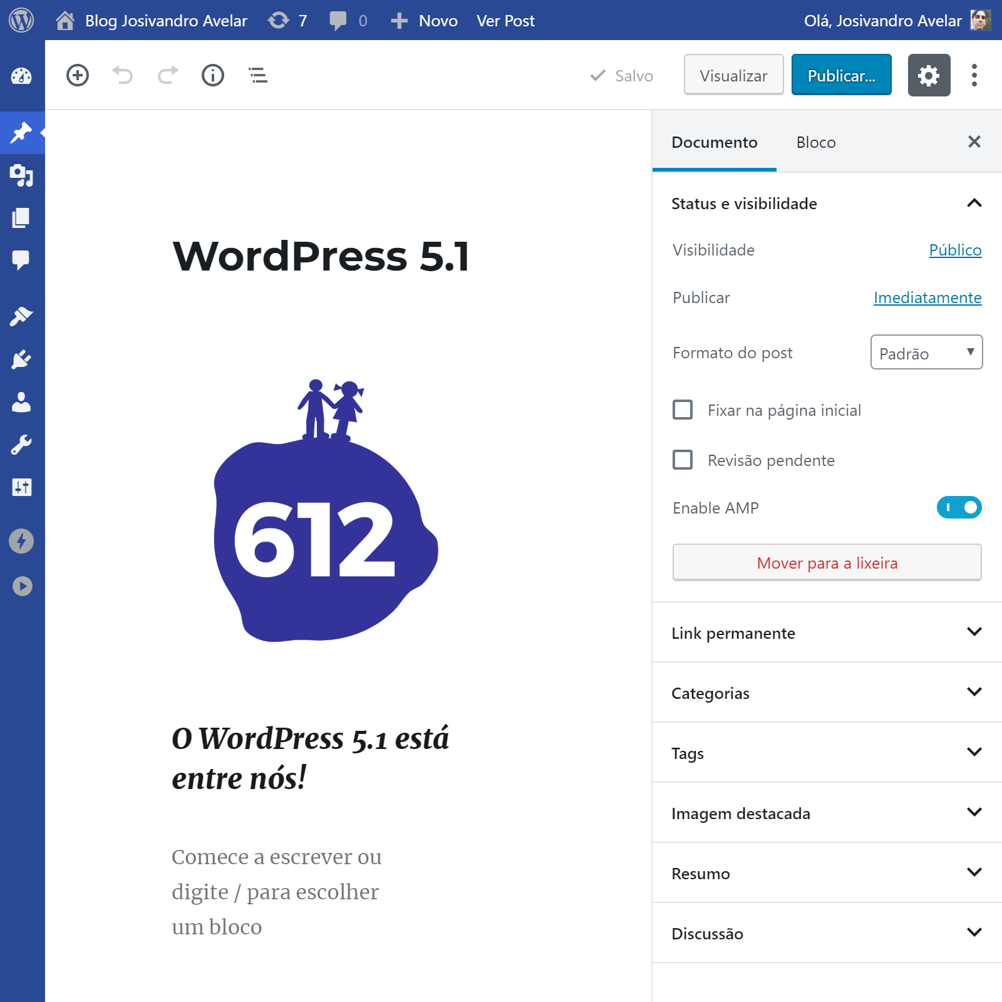Click the Imediatamente publish date link
The width and height of the screenshot is (1002, 1002).
pyautogui.click(x=927, y=297)
